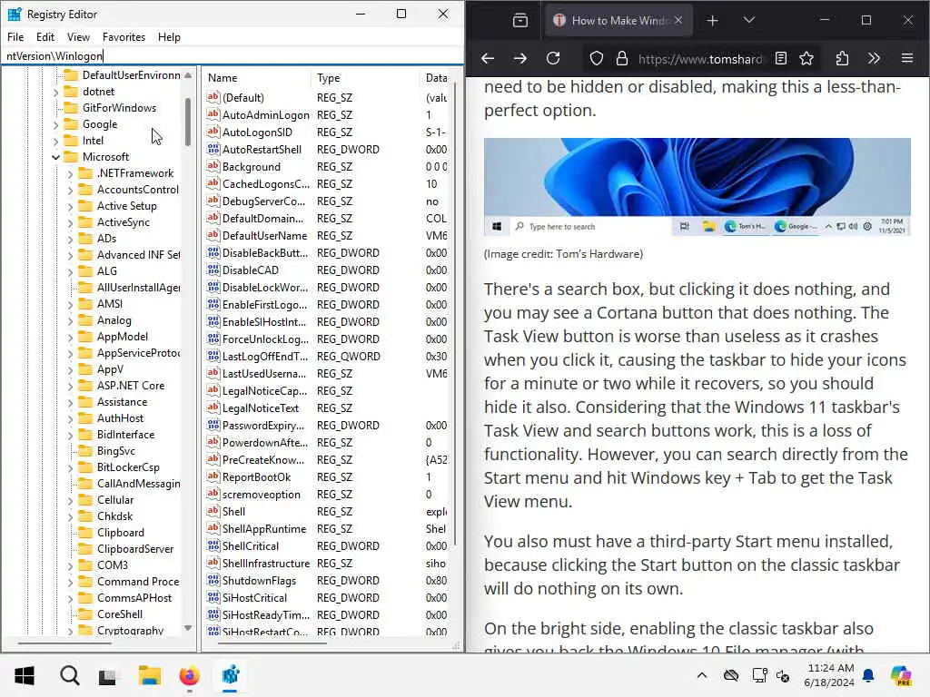Expand the Active Setup key
The width and height of the screenshot is (930, 697).
coord(70,206)
